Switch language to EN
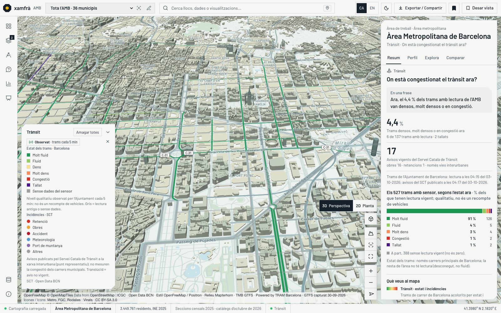The height and width of the screenshot is (313, 501). point(372,8)
